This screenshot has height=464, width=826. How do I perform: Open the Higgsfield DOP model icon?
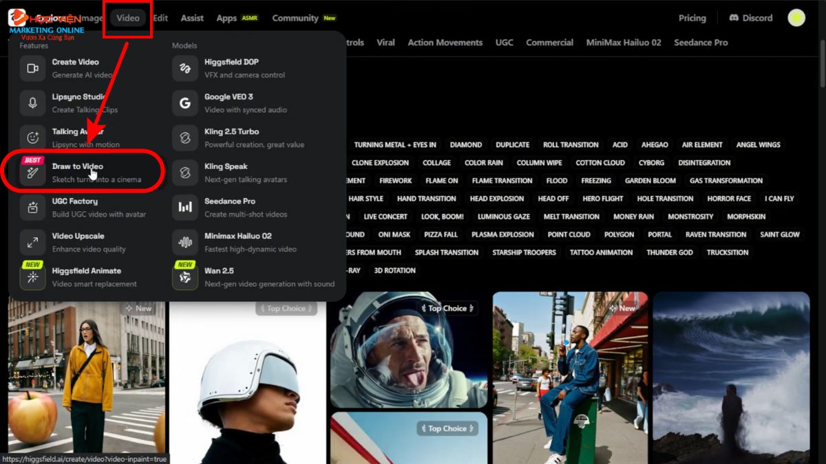point(184,68)
